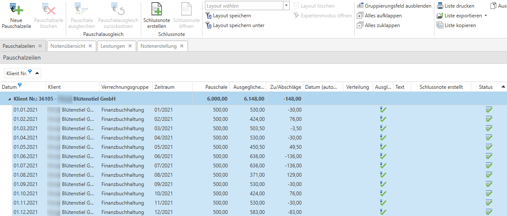
Task: Click Schlussnote erstellen icon
Action: pyautogui.click(x=157, y=9)
